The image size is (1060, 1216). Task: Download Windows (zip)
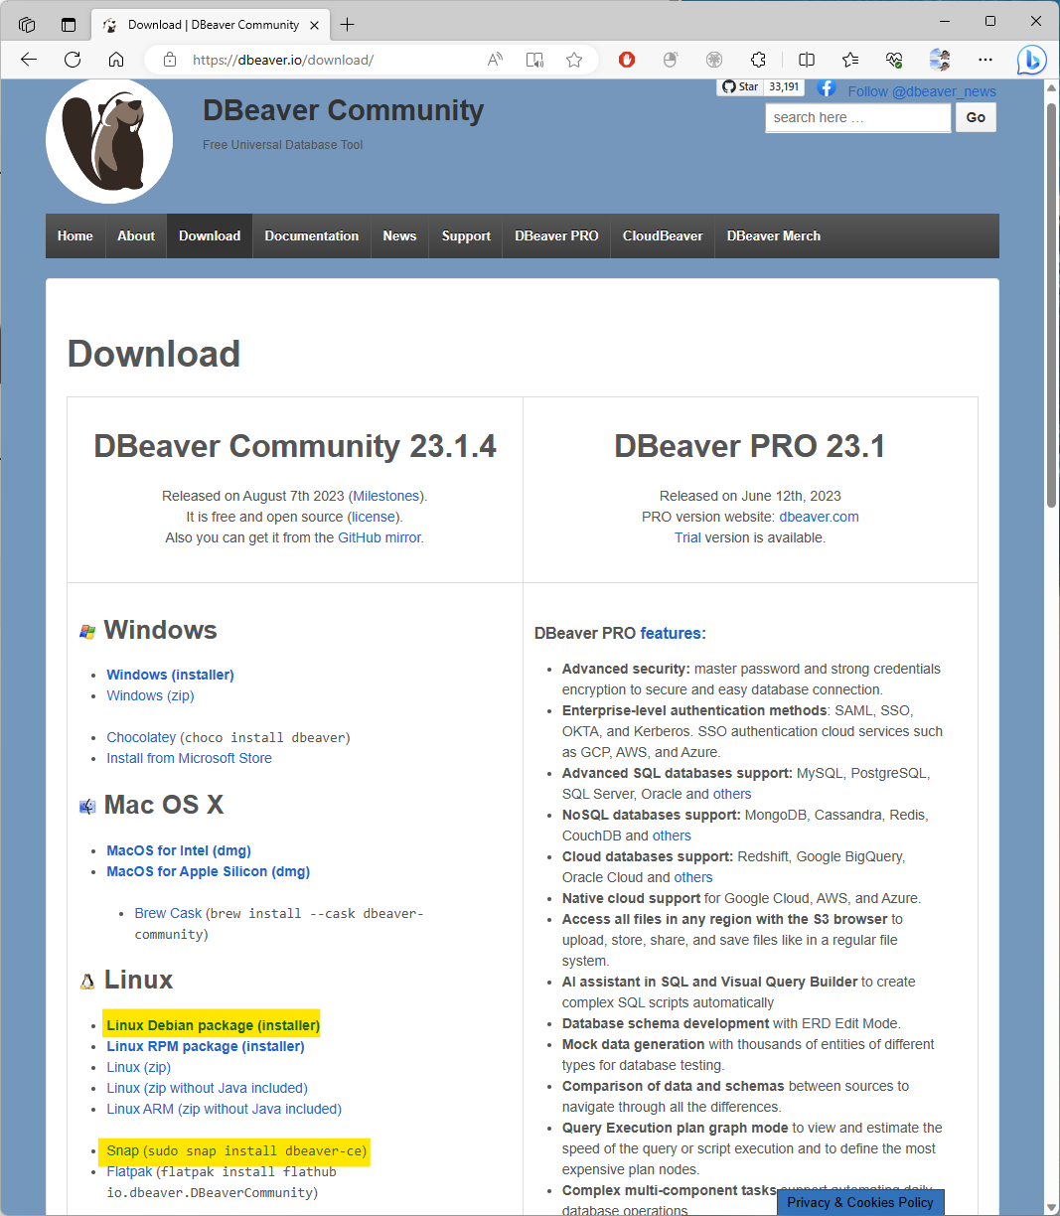151,695
